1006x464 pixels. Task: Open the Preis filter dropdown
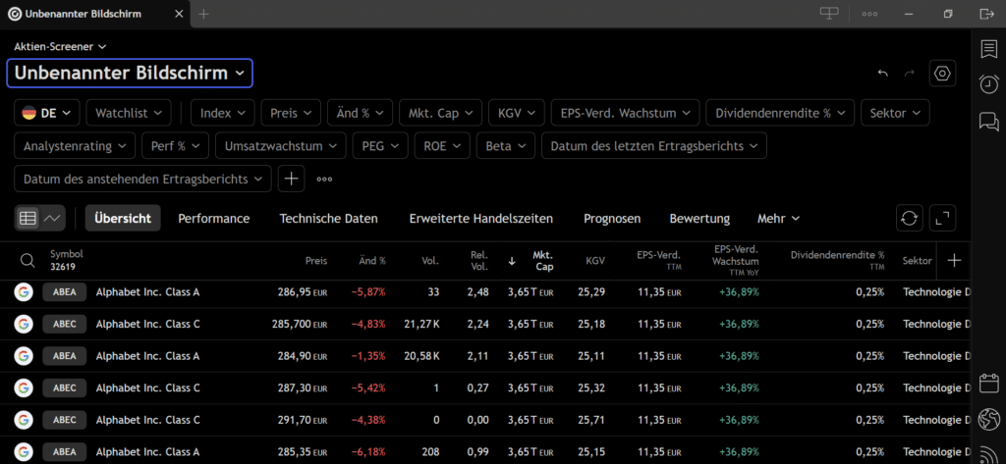pos(291,113)
